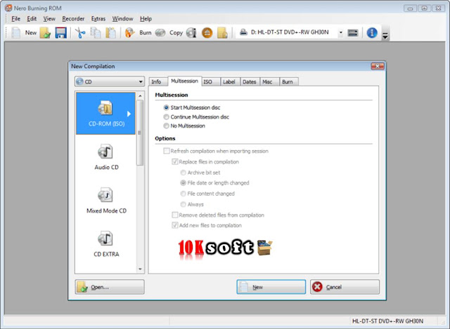Select the Audio CD compilation type
The image size is (450, 329).
pyautogui.click(x=106, y=157)
